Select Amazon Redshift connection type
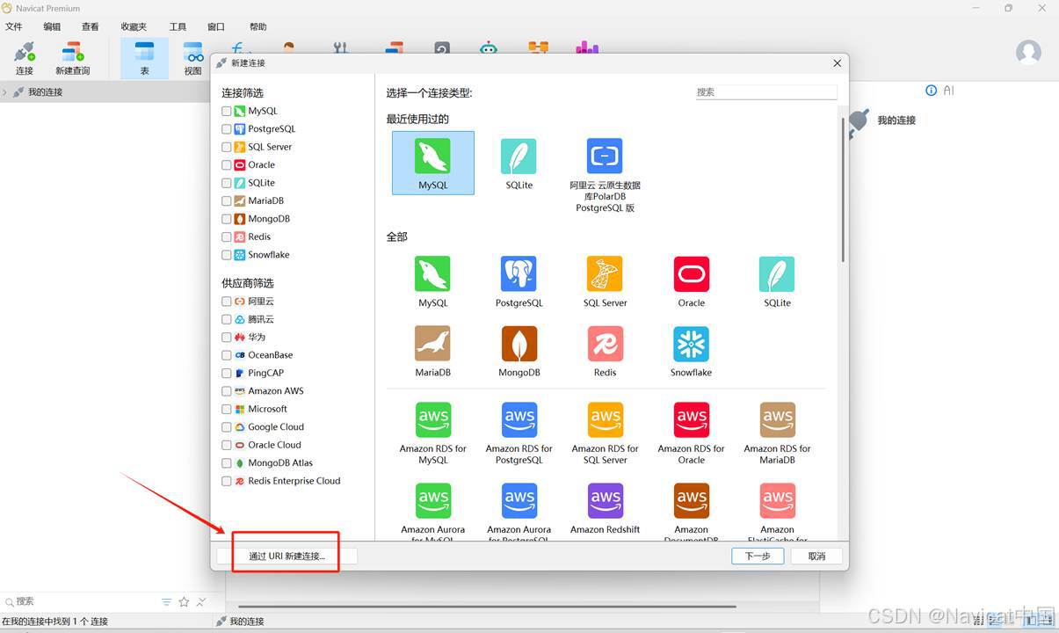 point(605,509)
